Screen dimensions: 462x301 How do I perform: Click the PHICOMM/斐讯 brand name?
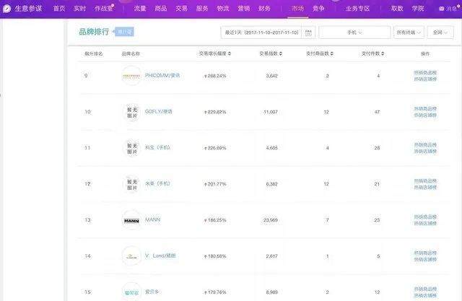click(x=162, y=75)
